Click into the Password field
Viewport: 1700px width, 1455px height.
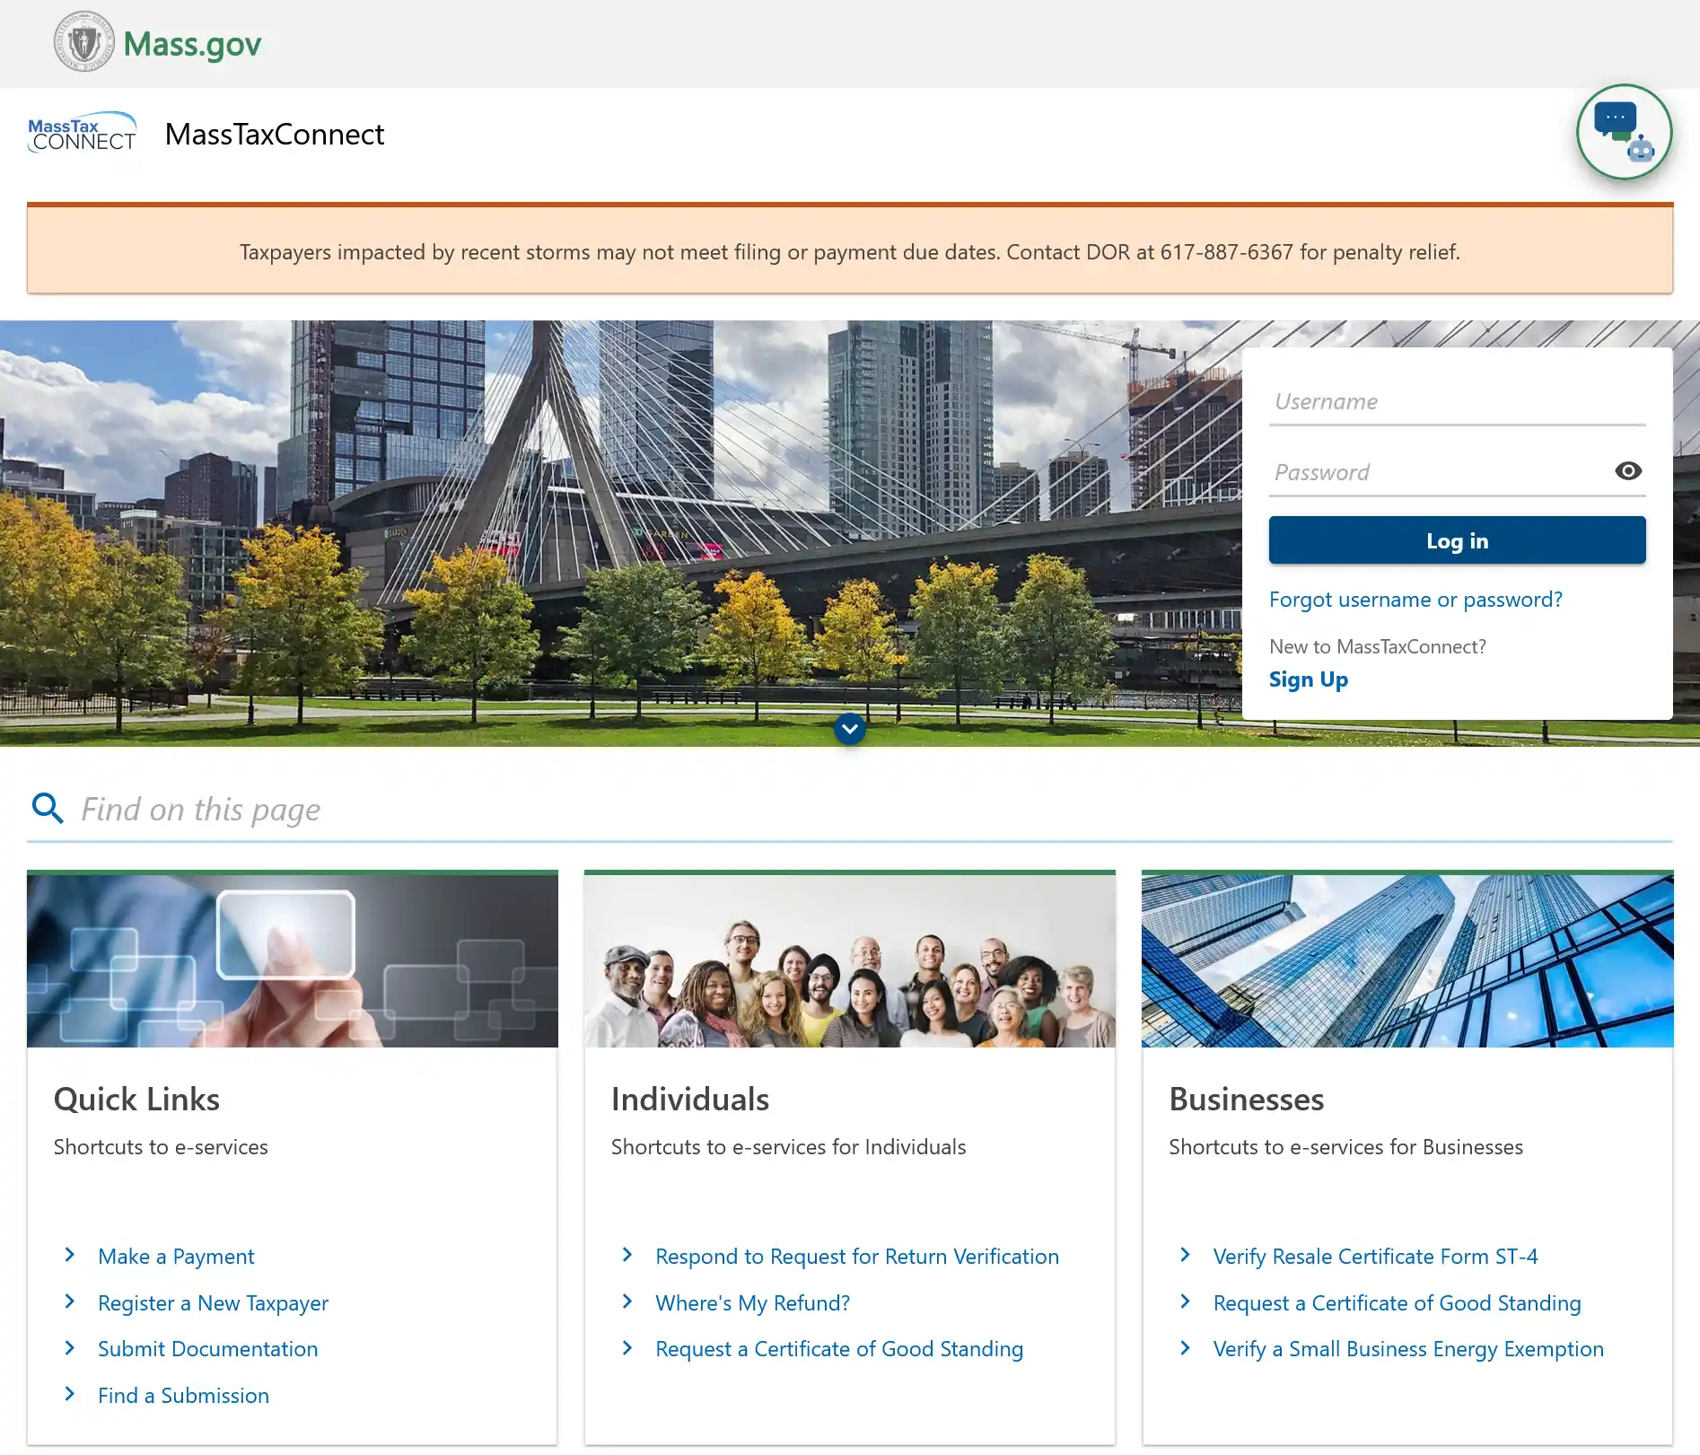pos(1438,472)
